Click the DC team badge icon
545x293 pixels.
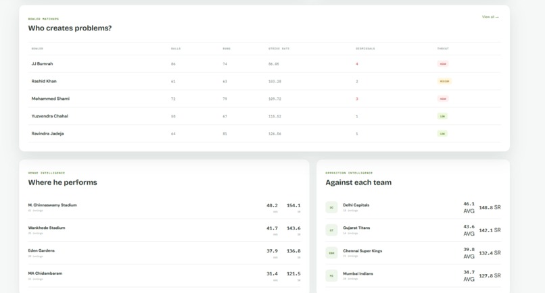pyautogui.click(x=331, y=207)
